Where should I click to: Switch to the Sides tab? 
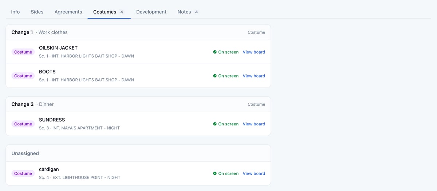point(37,12)
